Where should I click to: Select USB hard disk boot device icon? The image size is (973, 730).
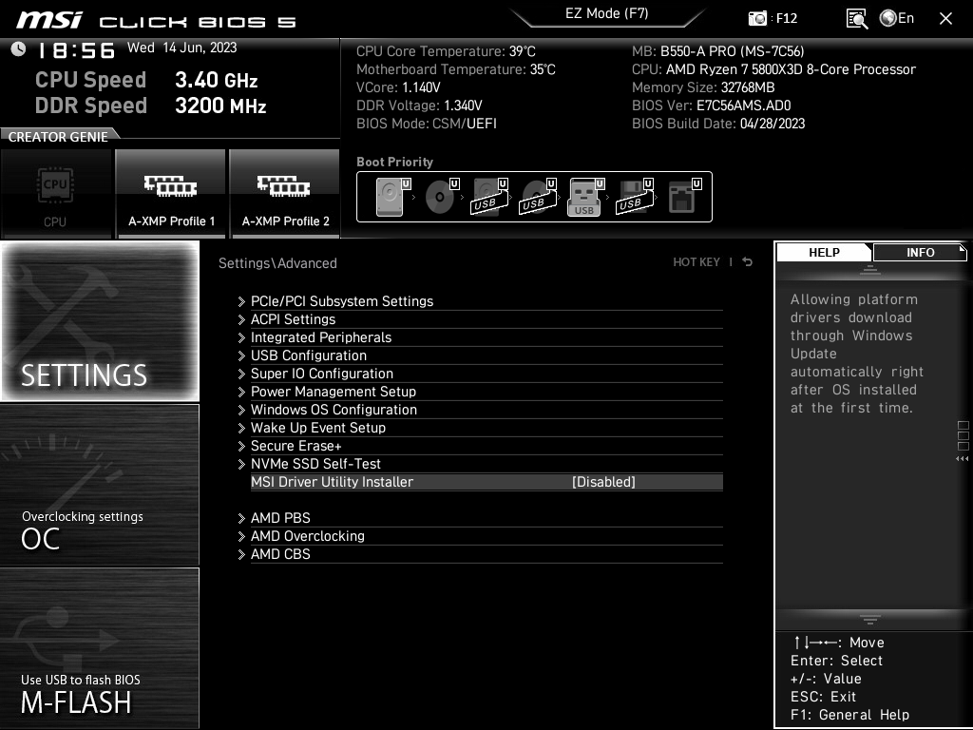pyautogui.click(x=490, y=197)
